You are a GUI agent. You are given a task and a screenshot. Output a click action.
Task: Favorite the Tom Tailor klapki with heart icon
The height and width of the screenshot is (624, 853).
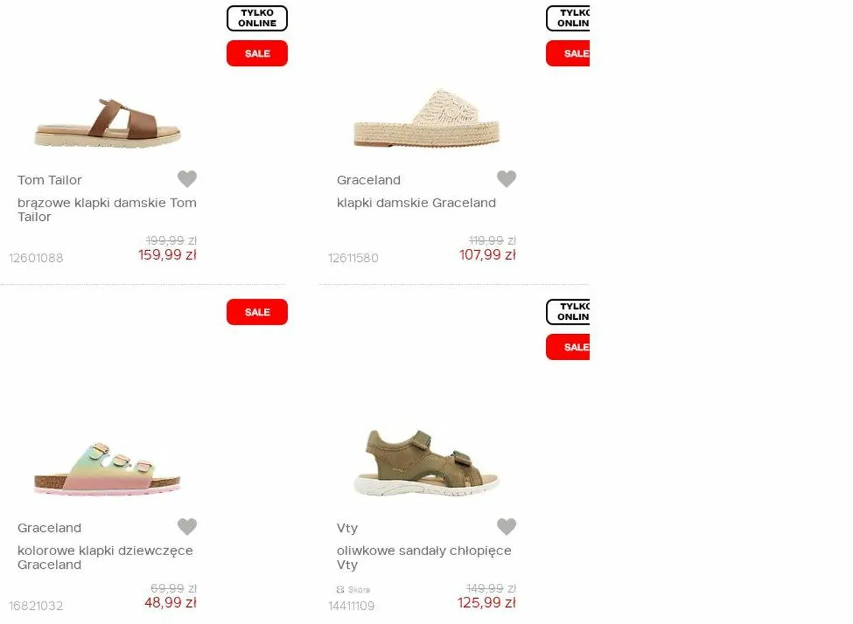187,179
